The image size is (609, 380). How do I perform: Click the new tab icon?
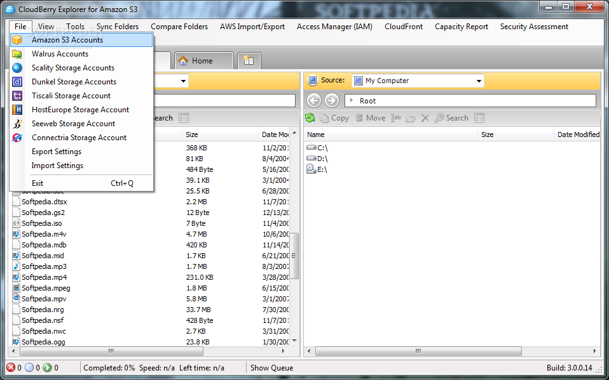tap(249, 60)
